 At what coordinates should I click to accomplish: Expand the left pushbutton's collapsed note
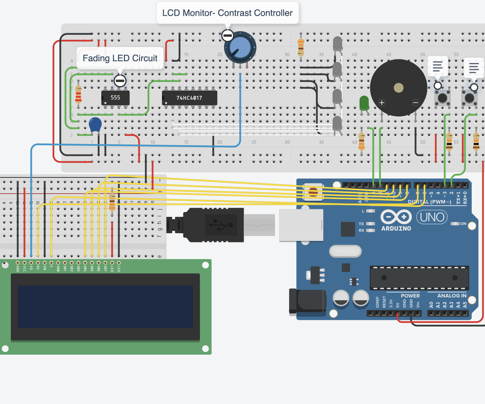point(437,67)
